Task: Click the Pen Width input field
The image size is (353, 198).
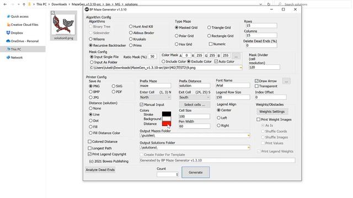Action: (x=194, y=127)
